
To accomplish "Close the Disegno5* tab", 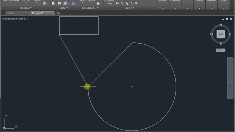I will pyautogui.click(x=51, y=13).
